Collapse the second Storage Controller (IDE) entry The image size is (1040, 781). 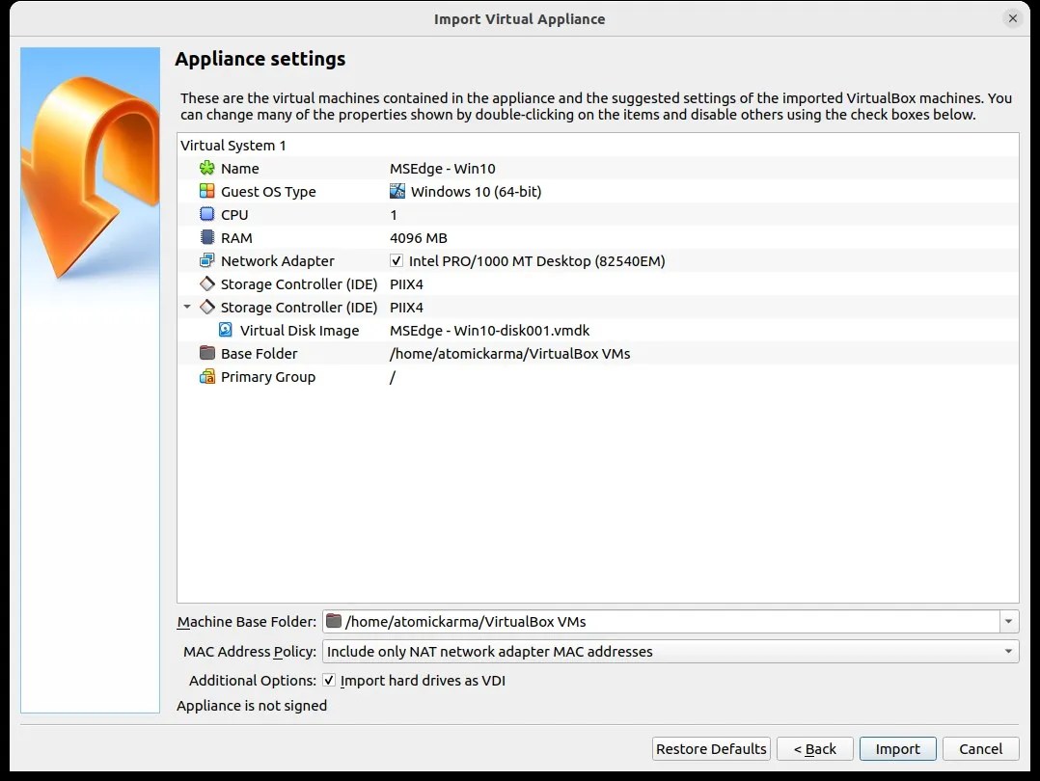coord(186,307)
